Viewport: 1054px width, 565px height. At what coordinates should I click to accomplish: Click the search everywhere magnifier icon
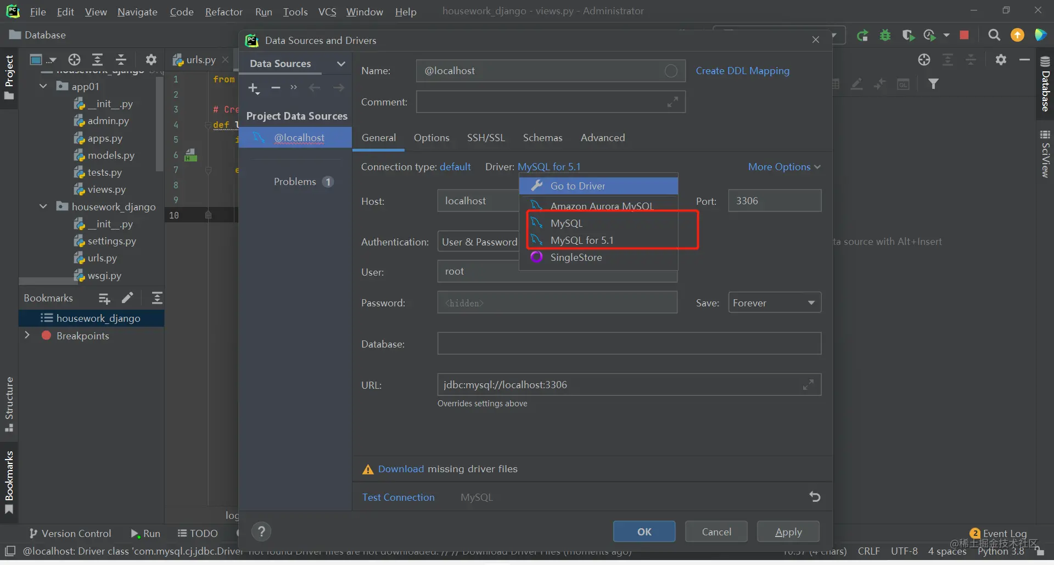[994, 35]
